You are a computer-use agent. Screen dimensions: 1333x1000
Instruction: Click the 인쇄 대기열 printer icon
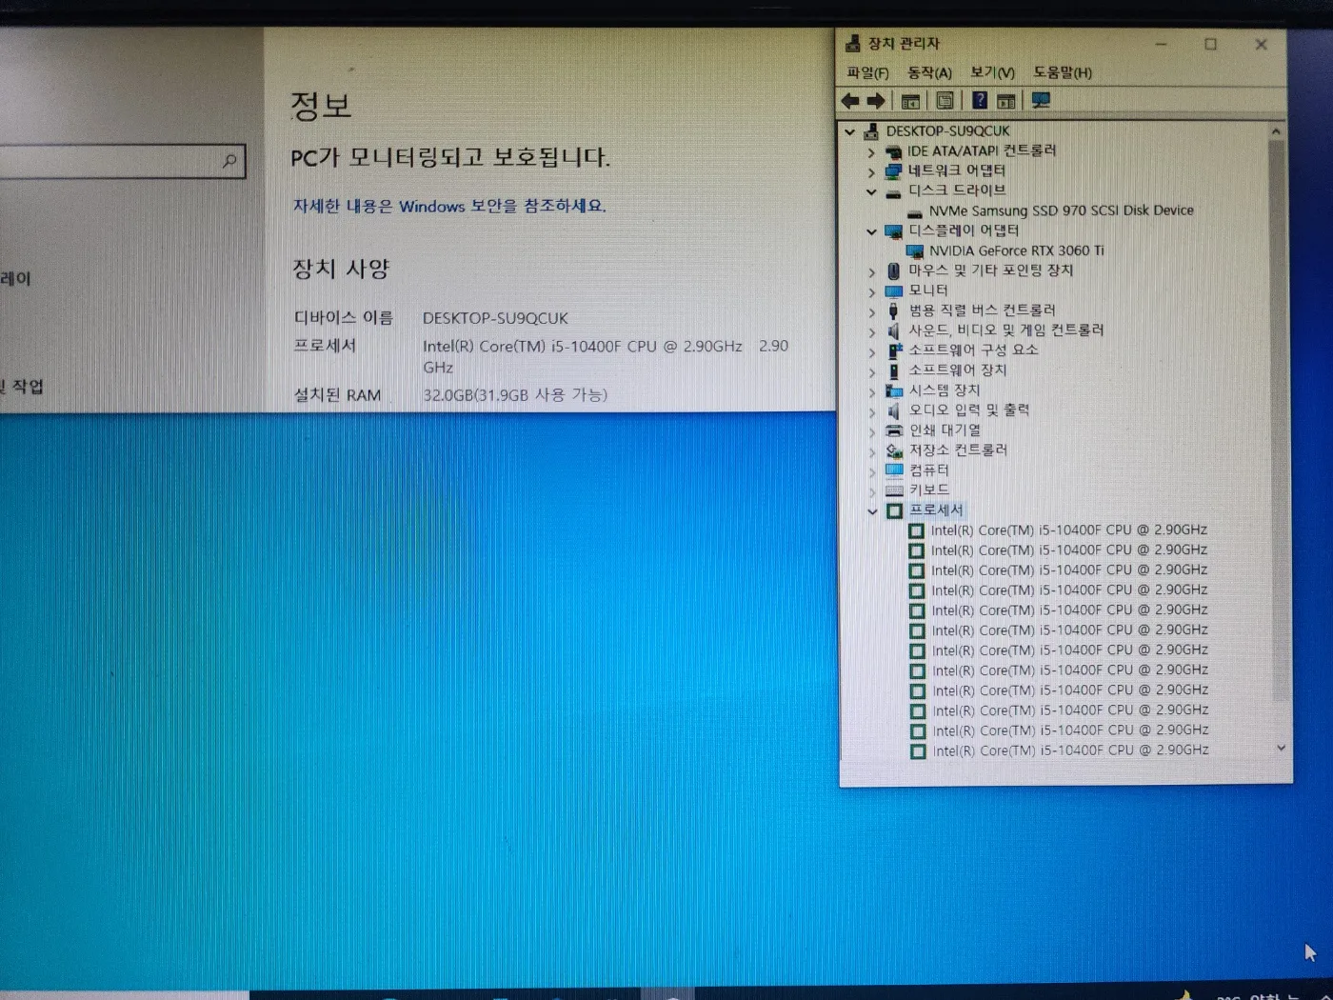tap(894, 431)
